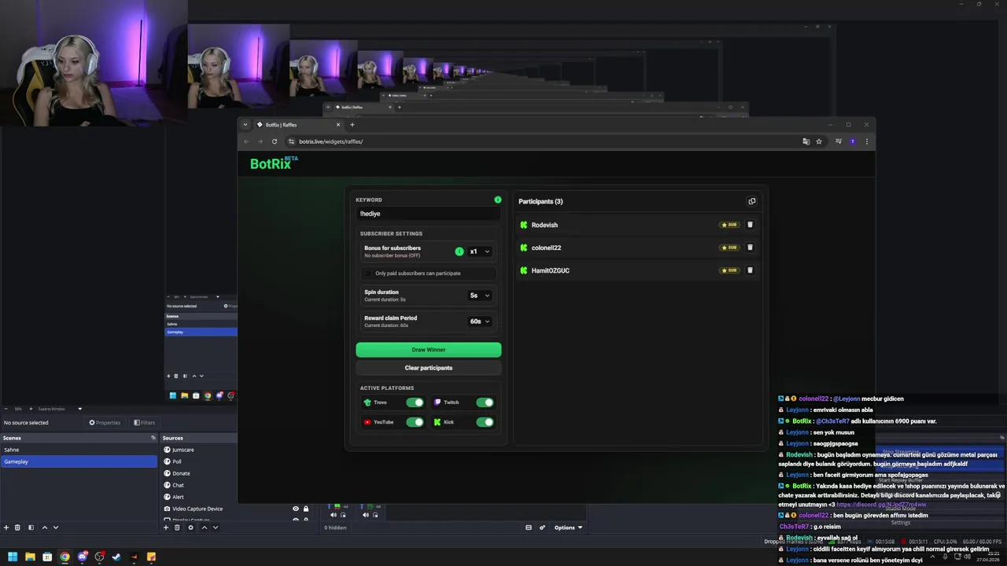This screenshot has width=1007, height=566.
Task: Open source properties gear in Sources toolbar
Action: 190,527
